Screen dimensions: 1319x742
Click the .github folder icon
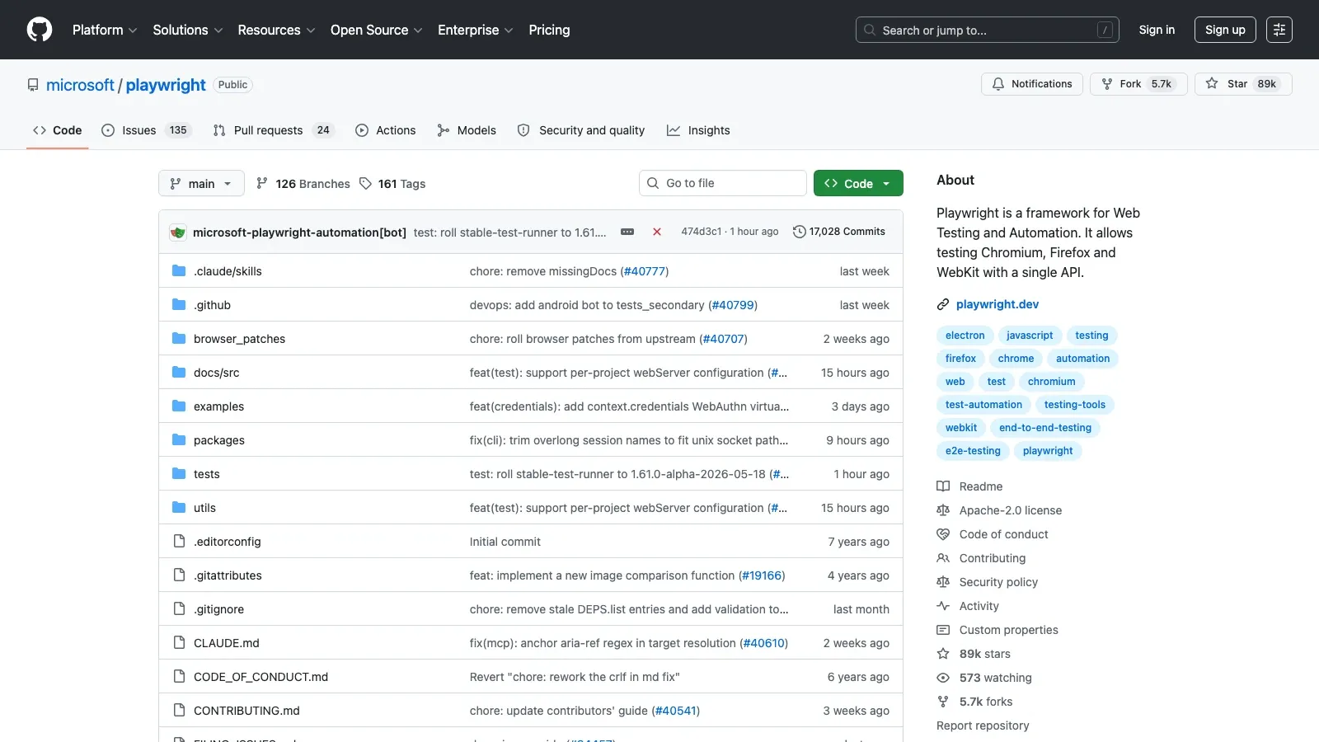179,305
